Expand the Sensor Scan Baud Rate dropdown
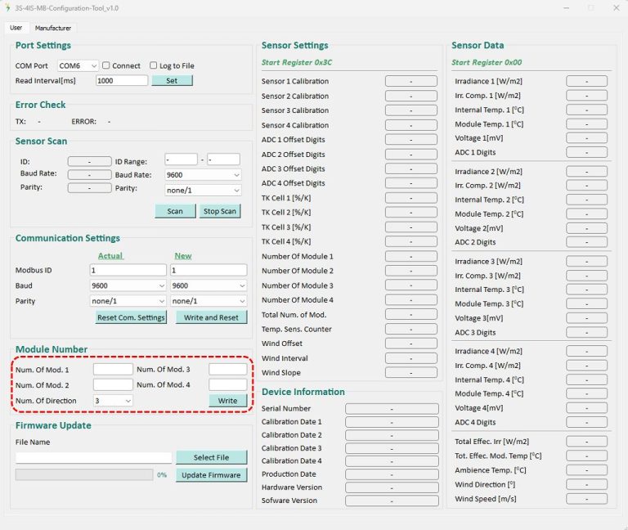The height and width of the screenshot is (530, 628). pos(203,175)
